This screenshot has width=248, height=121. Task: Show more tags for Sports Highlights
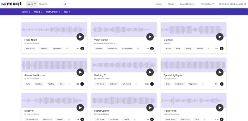(203, 84)
